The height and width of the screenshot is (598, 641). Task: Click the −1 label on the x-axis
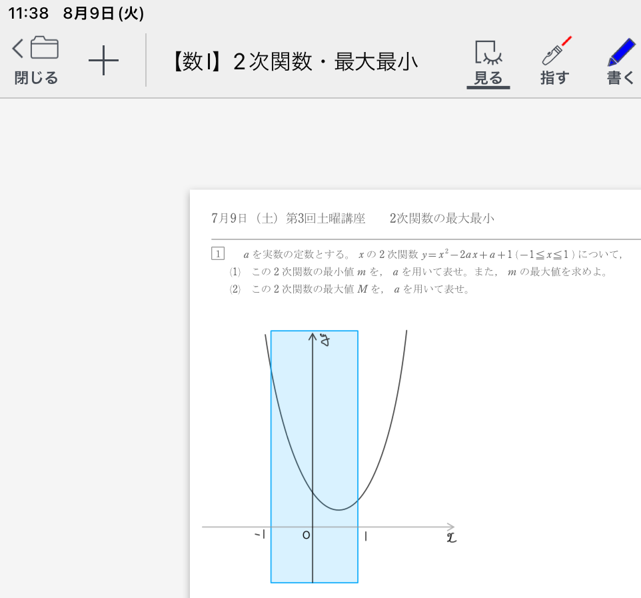click(x=261, y=534)
